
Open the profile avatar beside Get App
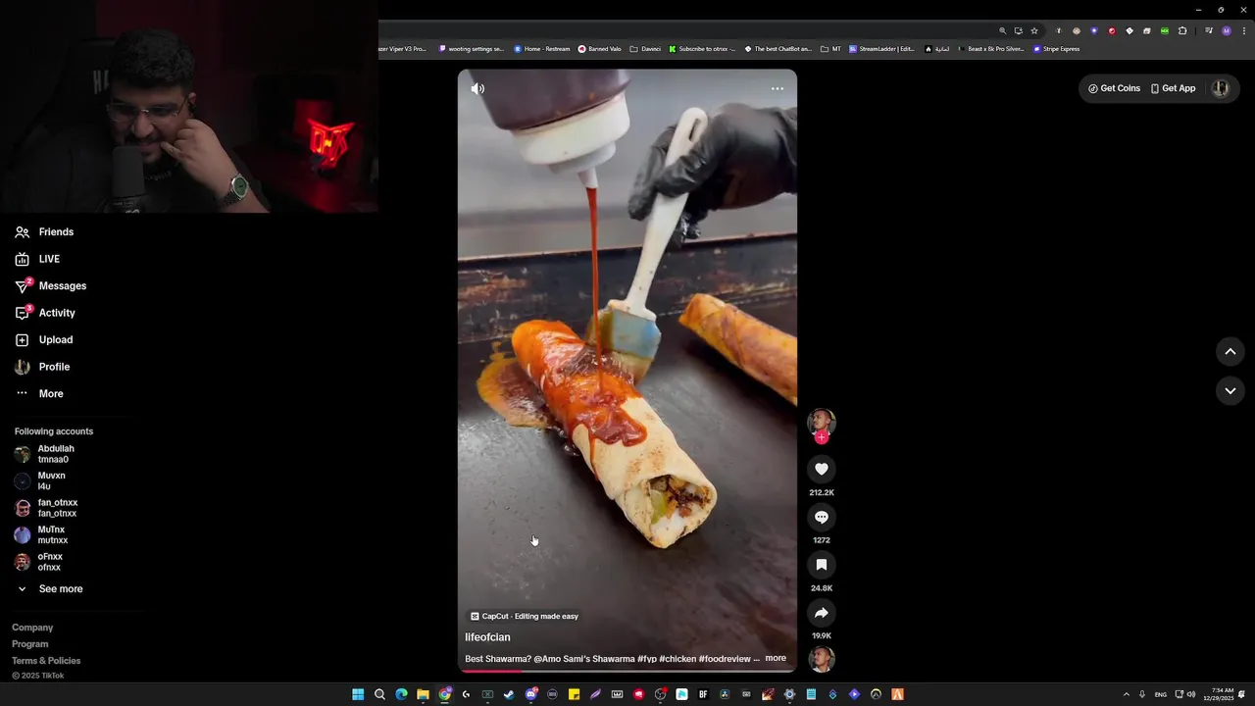tap(1220, 88)
